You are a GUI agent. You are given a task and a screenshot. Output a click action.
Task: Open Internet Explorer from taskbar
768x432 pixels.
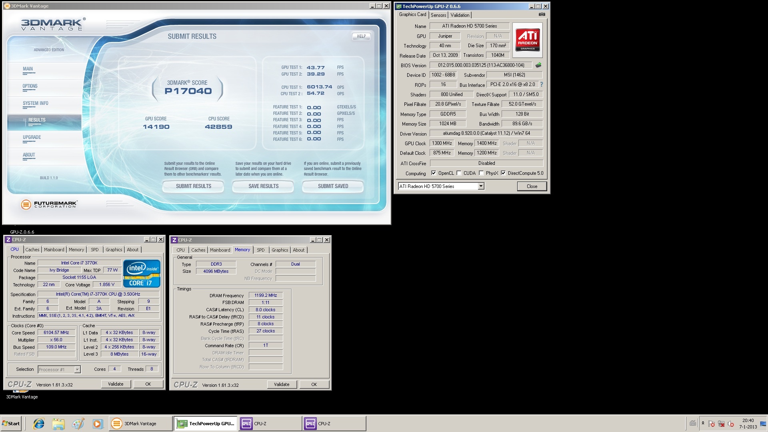[39, 424]
